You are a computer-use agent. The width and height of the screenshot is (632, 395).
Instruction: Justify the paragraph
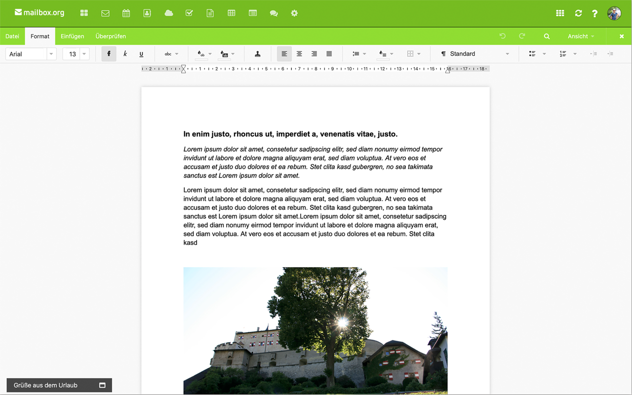click(x=329, y=54)
